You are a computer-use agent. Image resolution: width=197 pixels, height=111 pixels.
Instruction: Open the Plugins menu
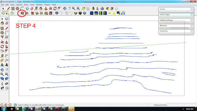coord(47,5)
